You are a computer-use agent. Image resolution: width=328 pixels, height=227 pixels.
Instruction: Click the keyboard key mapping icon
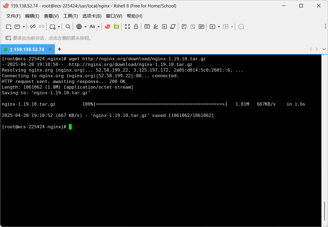(x=147, y=26)
